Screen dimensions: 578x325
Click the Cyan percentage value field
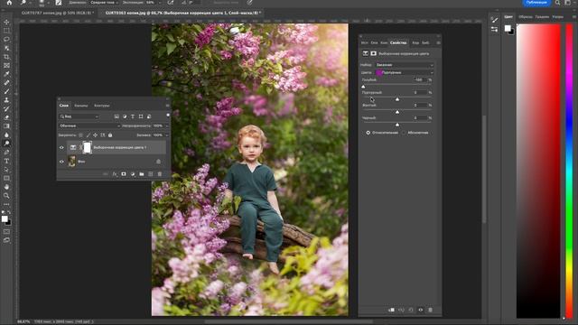[x=419, y=79]
